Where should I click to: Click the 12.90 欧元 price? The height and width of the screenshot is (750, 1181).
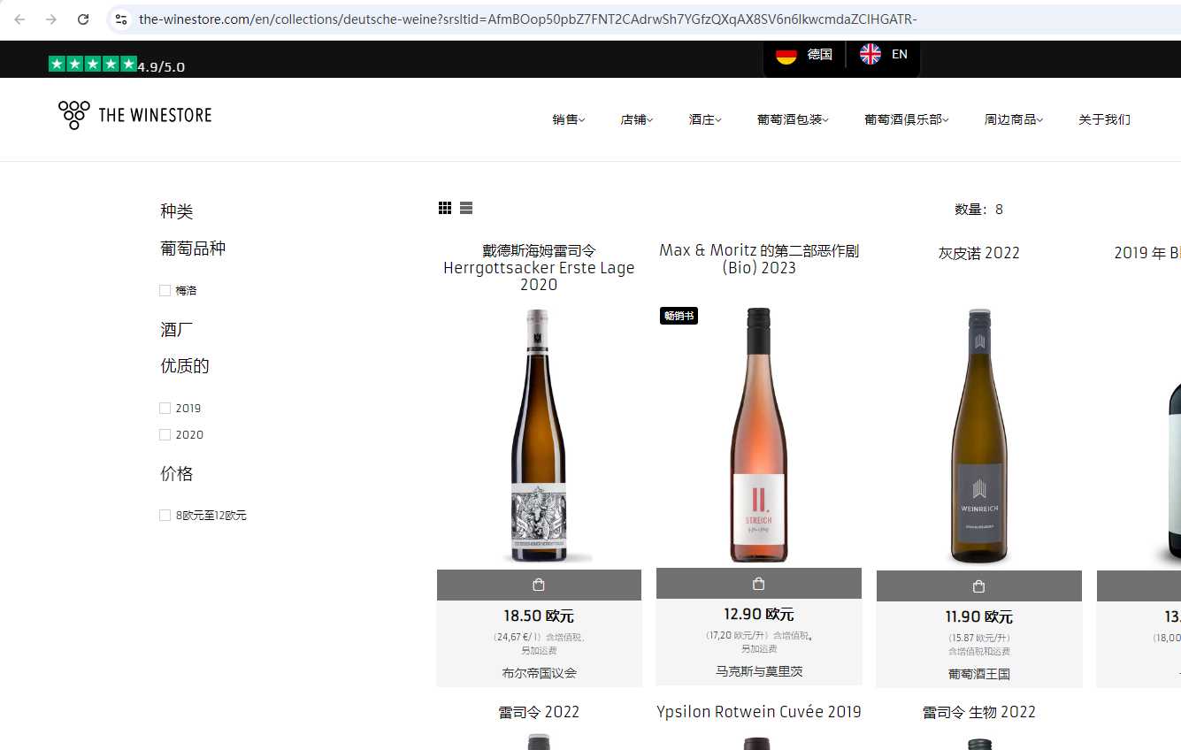[x=759, y=614]
